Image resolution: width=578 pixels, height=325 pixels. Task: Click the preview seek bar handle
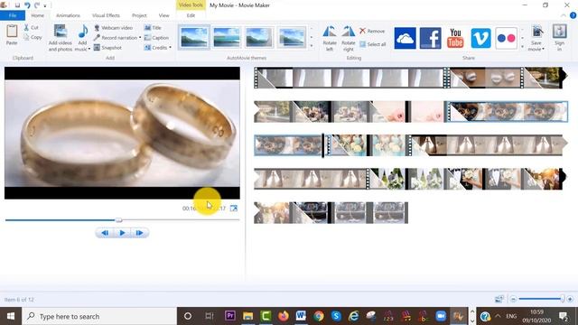tap(118, 220)
